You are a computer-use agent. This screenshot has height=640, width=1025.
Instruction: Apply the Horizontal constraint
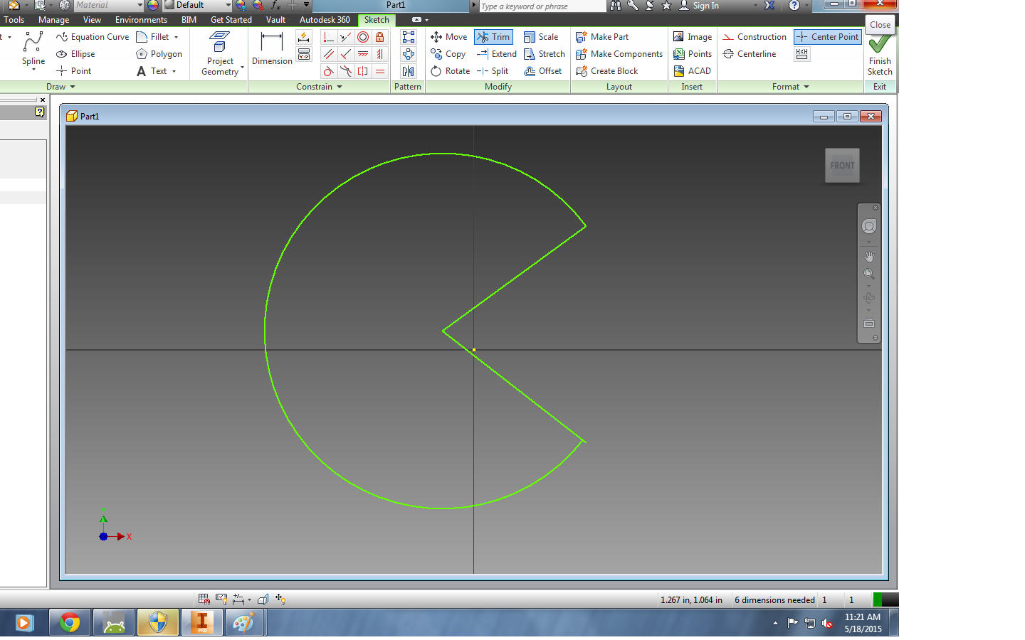point(363,54)
